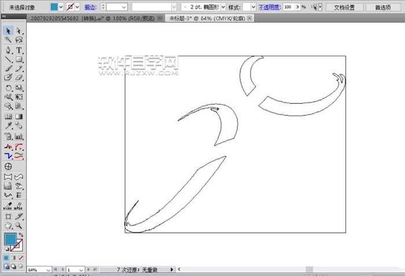Enable Draw Inside mode
The height and width of the screenshot is (276, 405).
(x=20, y=266)
